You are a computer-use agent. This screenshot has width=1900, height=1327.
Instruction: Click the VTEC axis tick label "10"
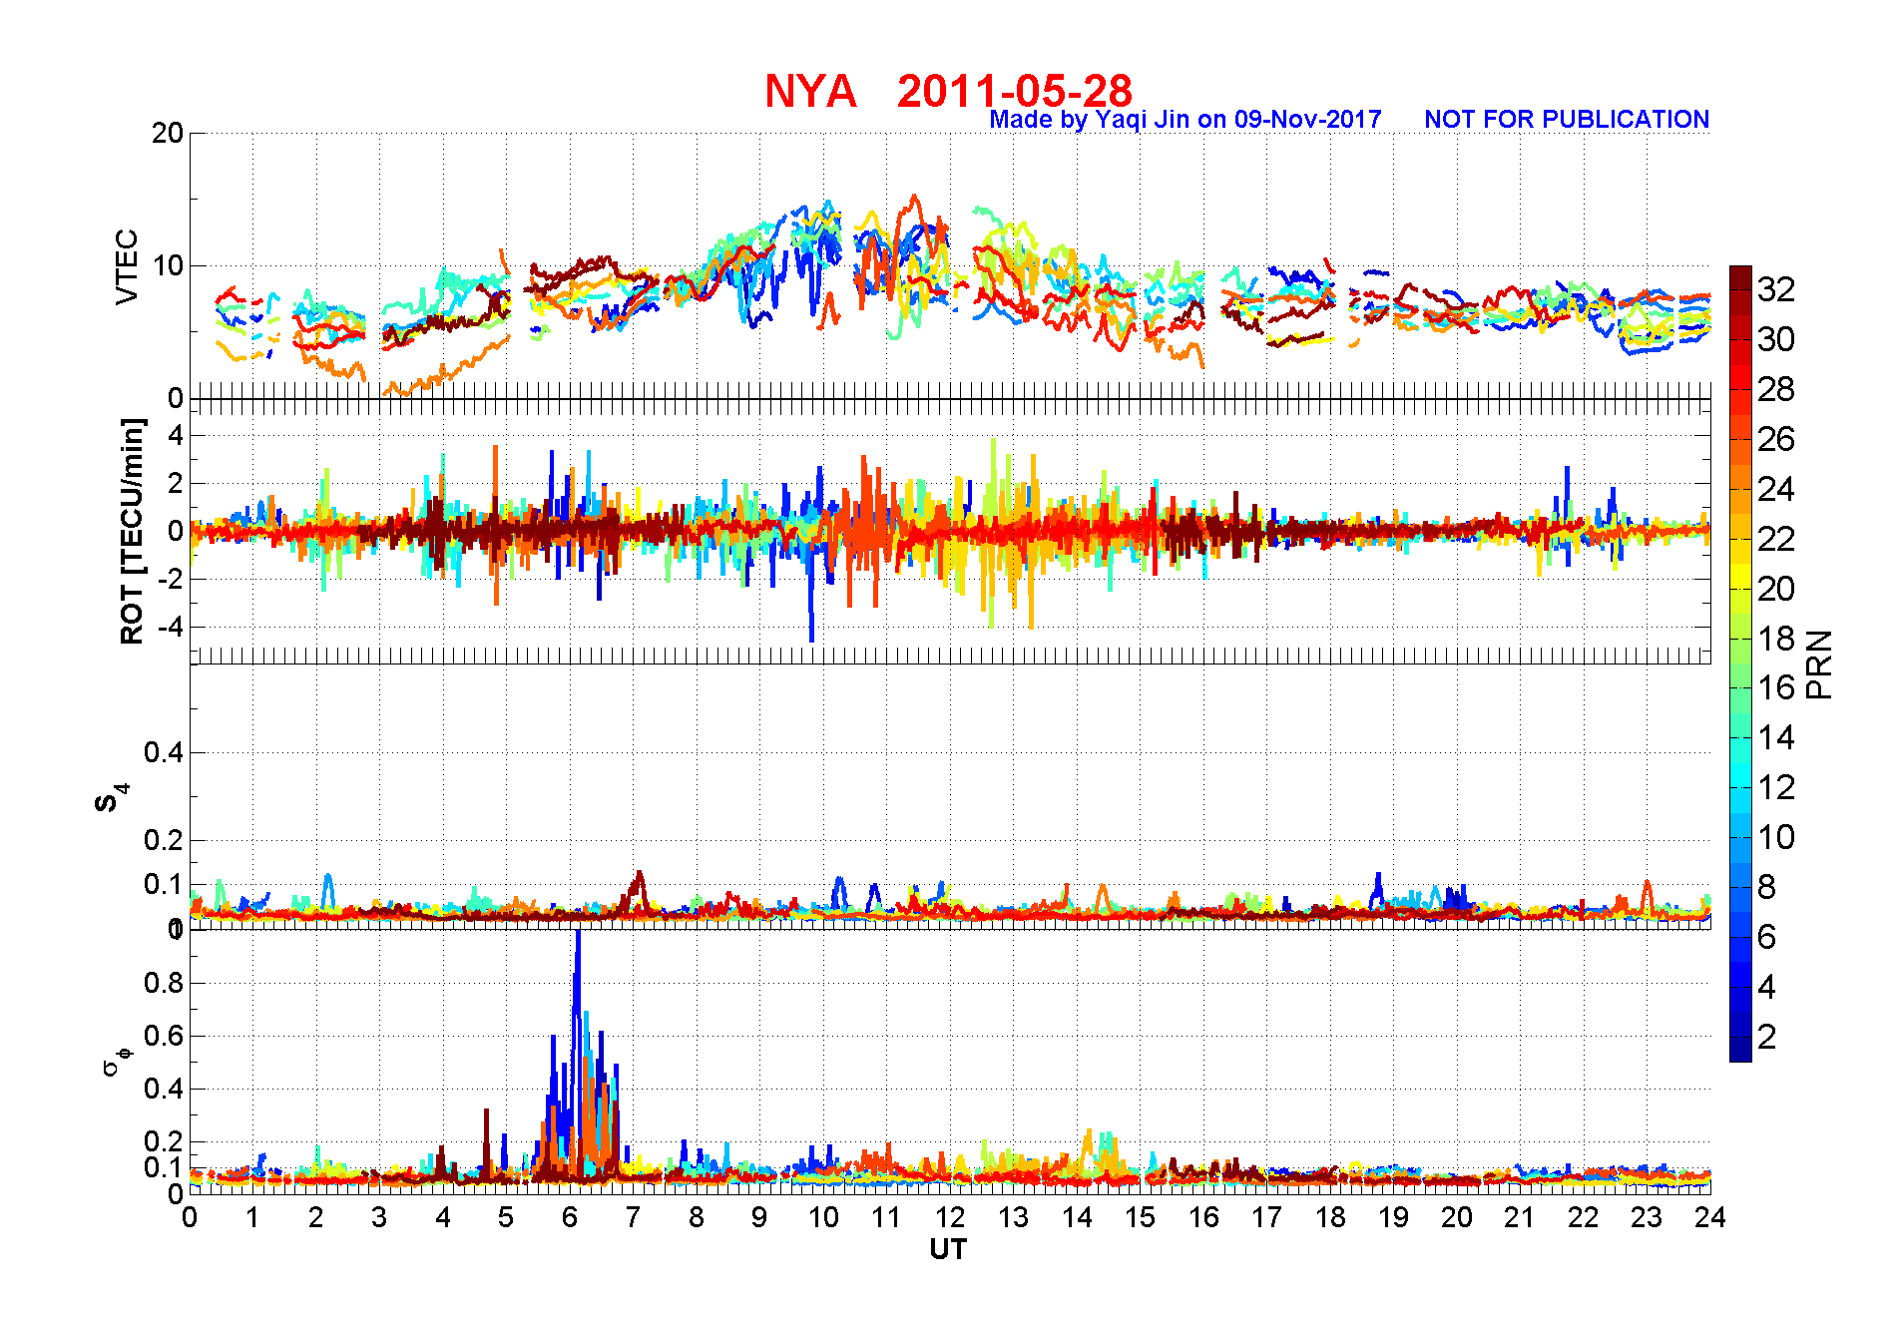(x=167, y=265)
